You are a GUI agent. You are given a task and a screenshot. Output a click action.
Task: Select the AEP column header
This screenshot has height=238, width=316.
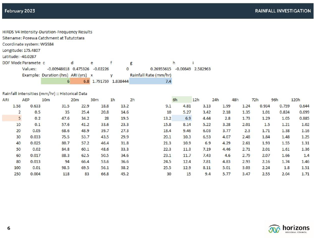click(x=26, y=100)
